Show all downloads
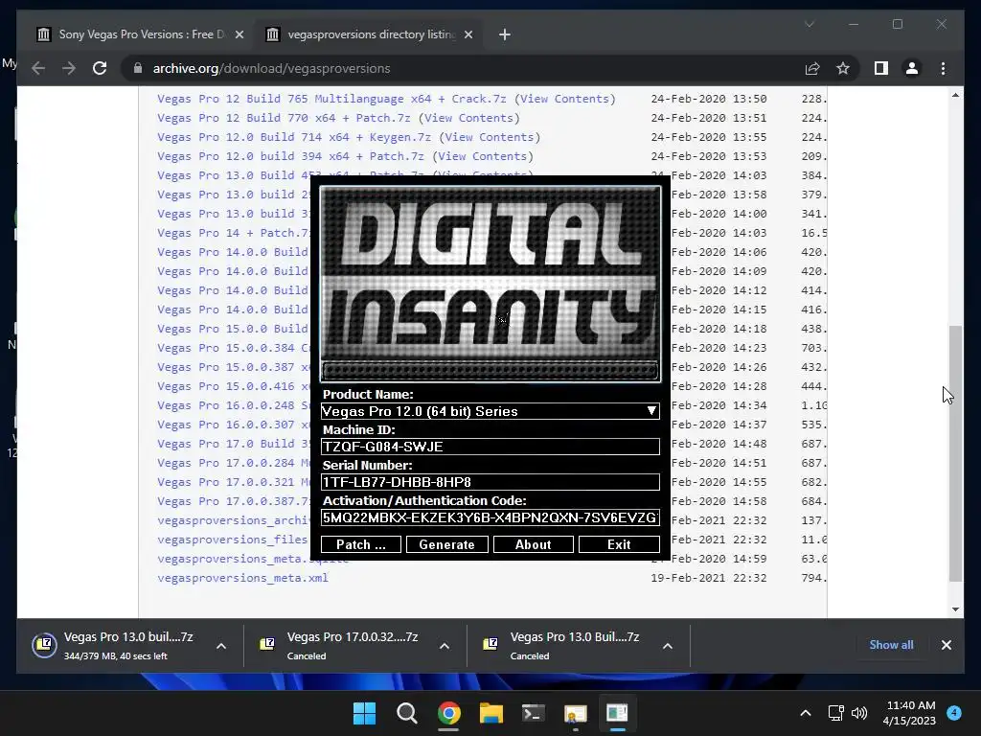This screenshot has height=736, width=981. point(891,645)
